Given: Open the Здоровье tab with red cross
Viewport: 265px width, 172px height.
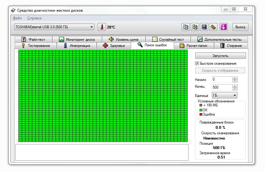Looking at the screenshot, I should 114,46.
